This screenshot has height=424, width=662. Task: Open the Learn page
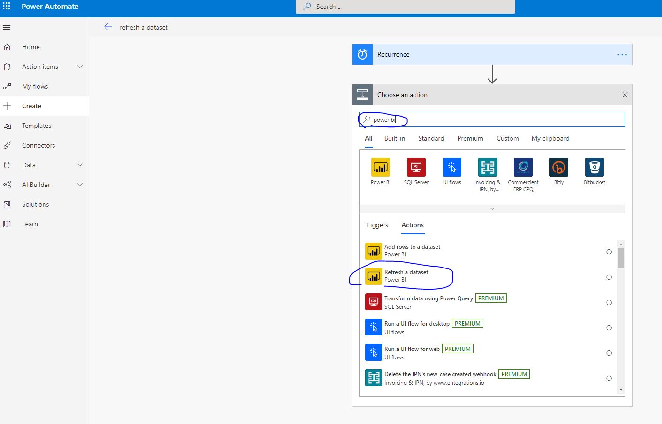coord(30,224)
